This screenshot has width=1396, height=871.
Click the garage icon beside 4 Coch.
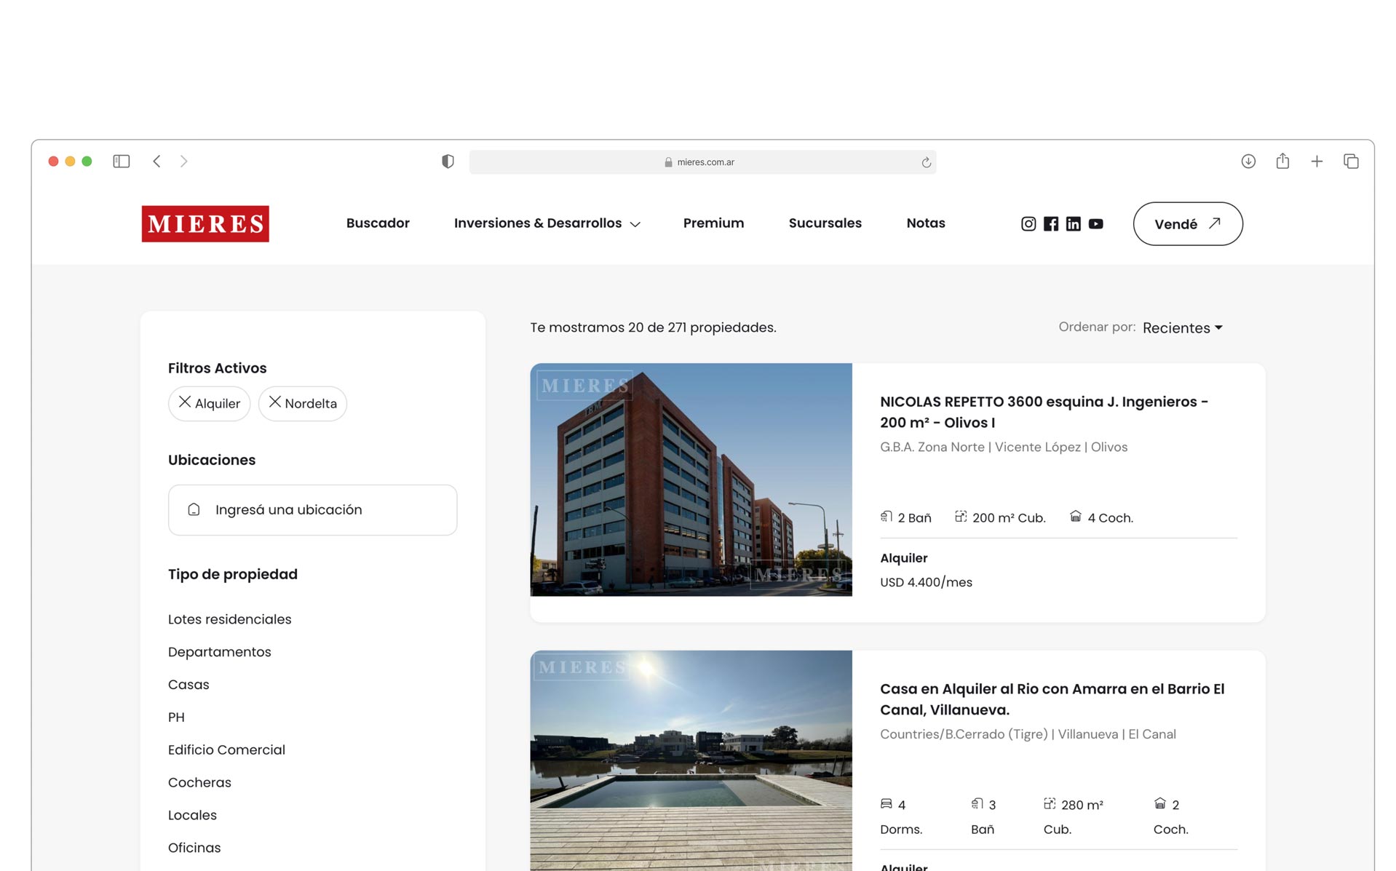[1075, 517]
